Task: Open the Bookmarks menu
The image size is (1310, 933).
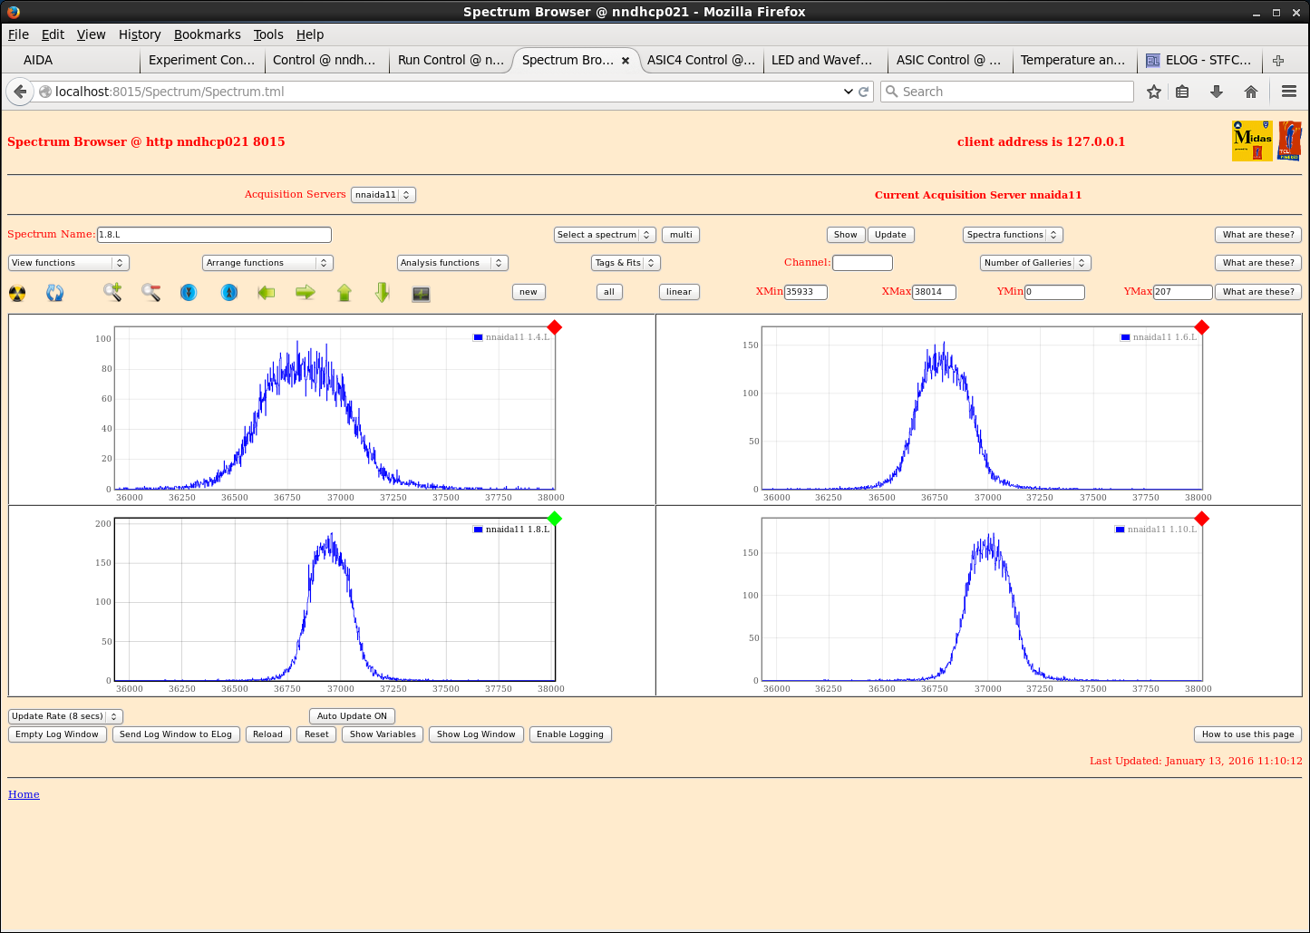Action: (207, 34)
